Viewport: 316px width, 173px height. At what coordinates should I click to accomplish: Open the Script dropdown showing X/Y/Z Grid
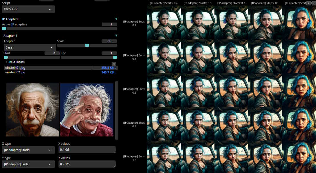28,9
